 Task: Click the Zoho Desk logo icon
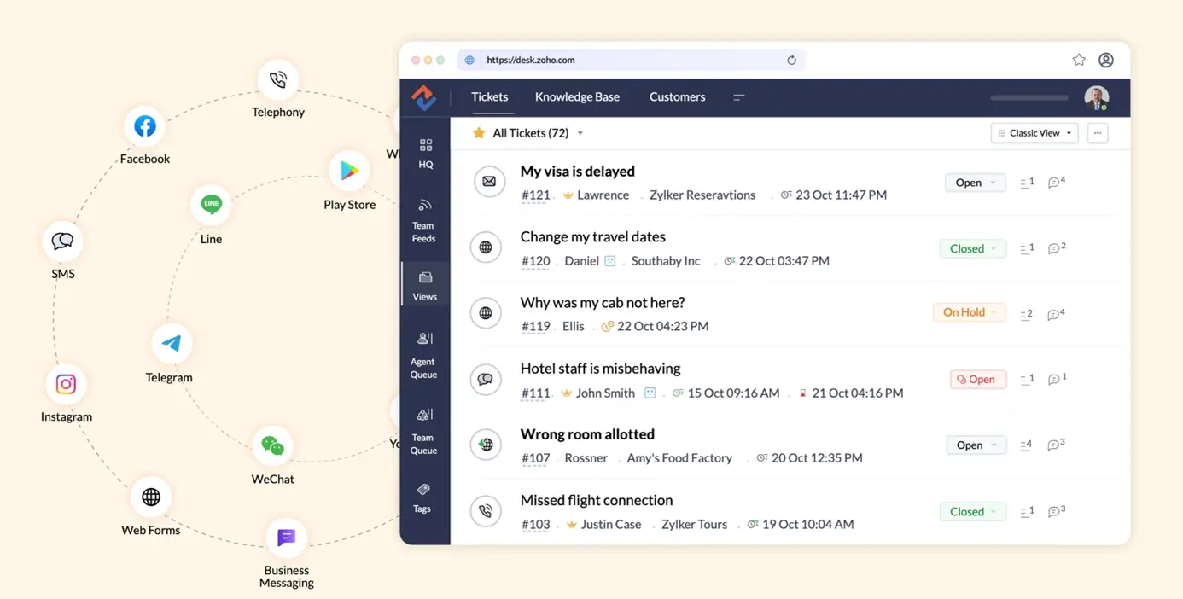423,97
